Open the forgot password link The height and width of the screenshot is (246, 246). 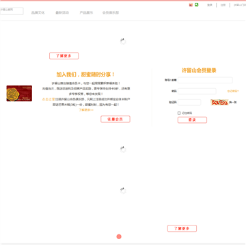(x=233, y=91)
